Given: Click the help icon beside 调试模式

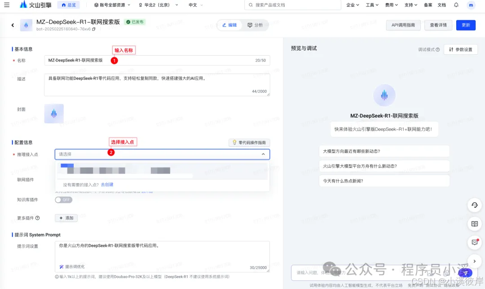Looking at the screenshot, I should point(437,49).
